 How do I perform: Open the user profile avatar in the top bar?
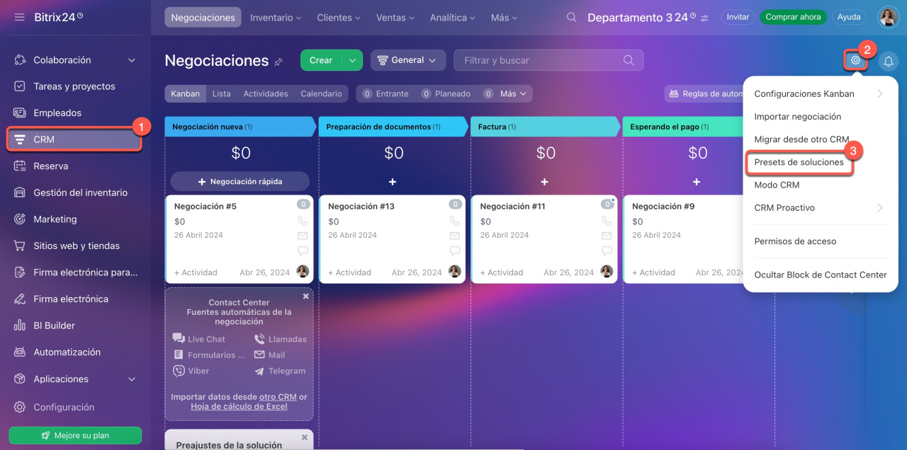pyautogui.click(x=888, y=17)
